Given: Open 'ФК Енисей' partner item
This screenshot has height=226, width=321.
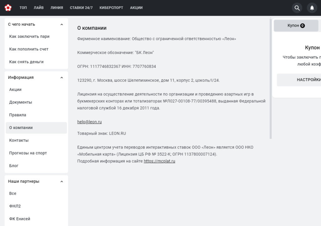Looking at the screenshot, I should pyautogui.click(x=36, y=219).
